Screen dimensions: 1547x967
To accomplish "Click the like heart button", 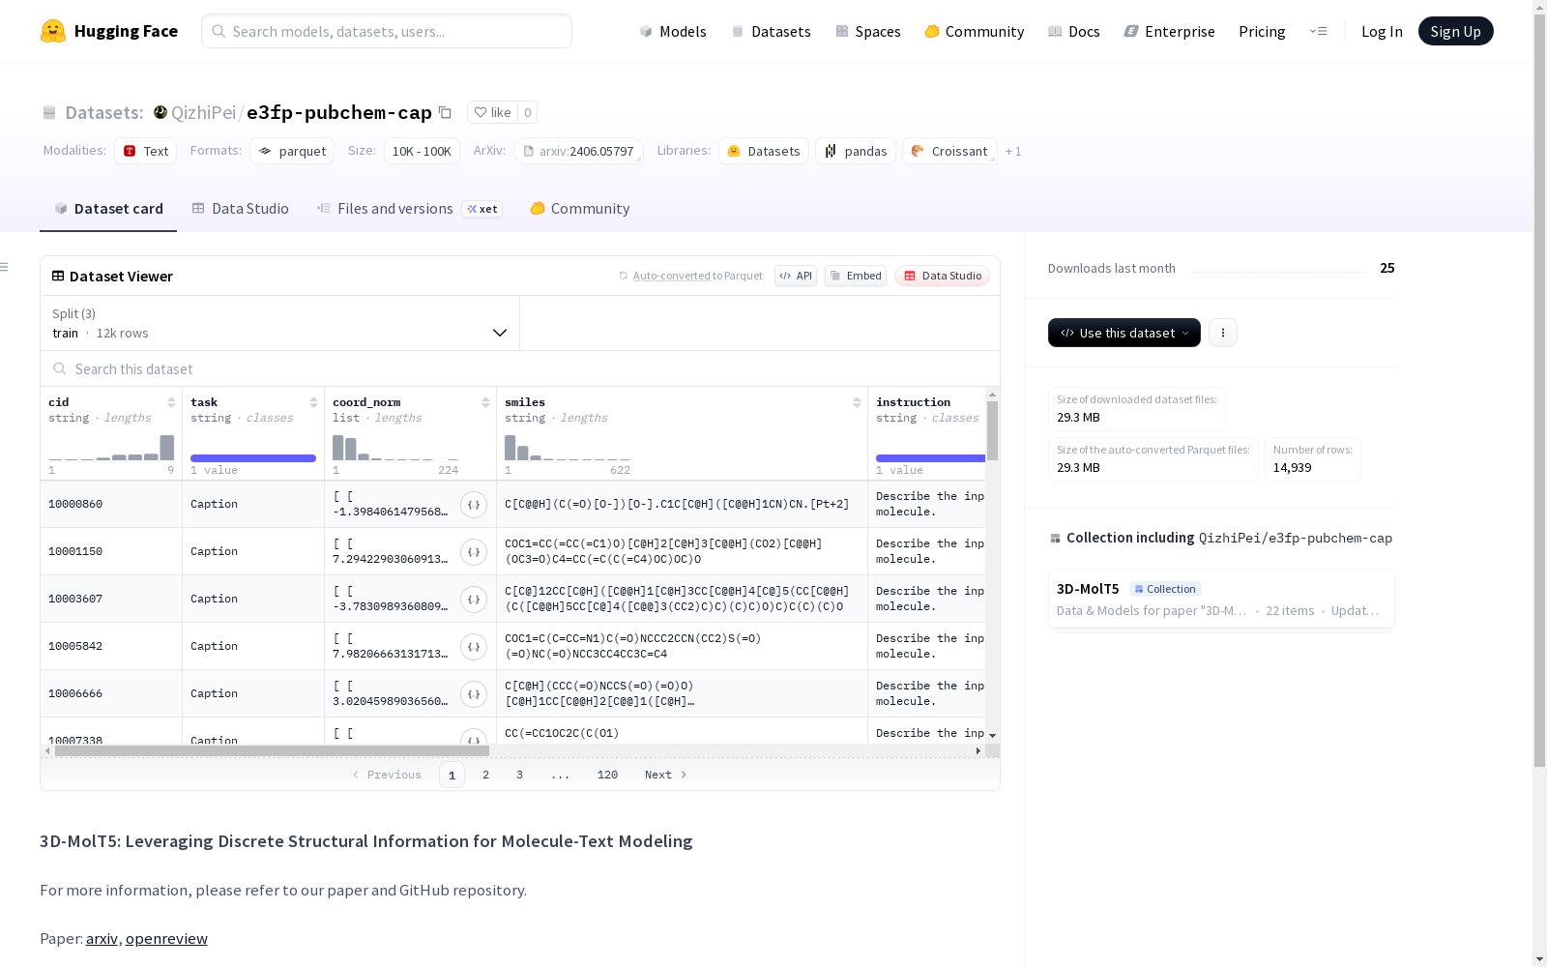I will click(x=492, y=112).
